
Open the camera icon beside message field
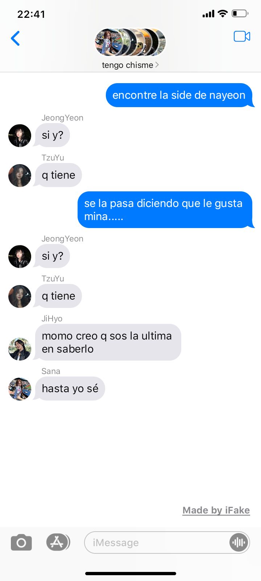(x=21, y=543)
